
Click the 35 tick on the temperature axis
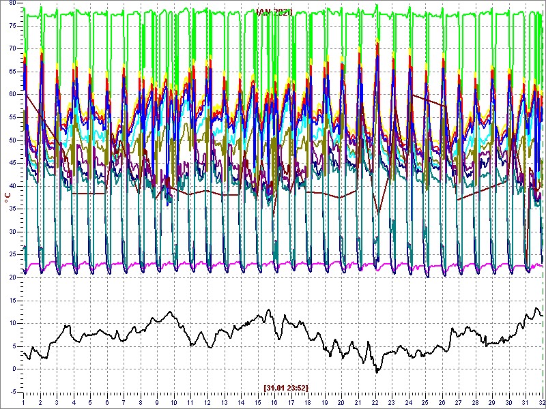[12, 209]
